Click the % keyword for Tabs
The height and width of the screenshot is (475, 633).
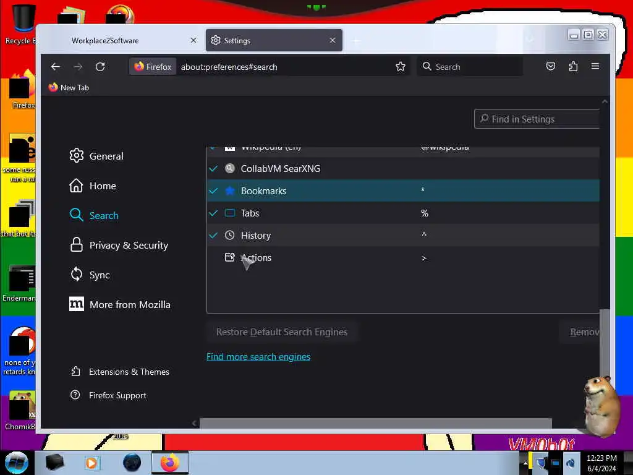coord(425,213)
